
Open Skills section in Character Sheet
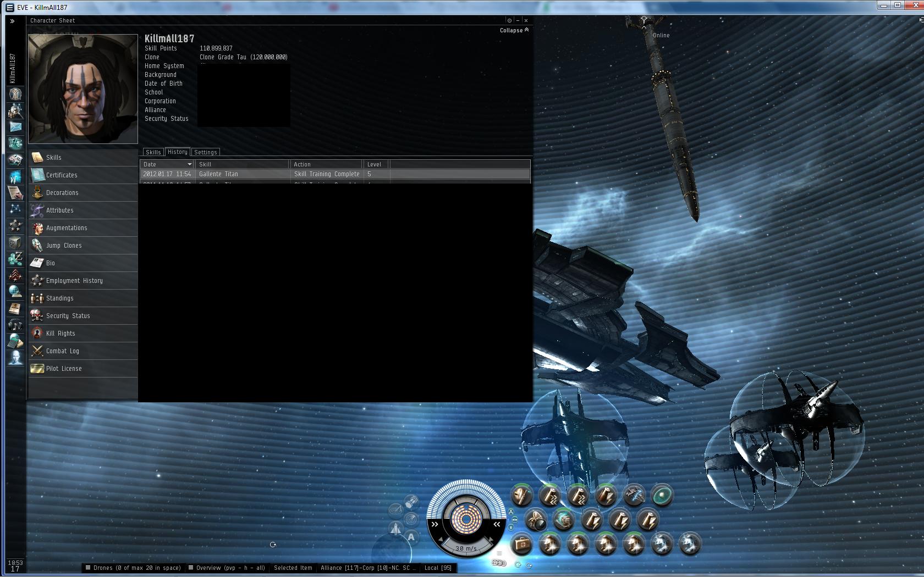[83, 158]
